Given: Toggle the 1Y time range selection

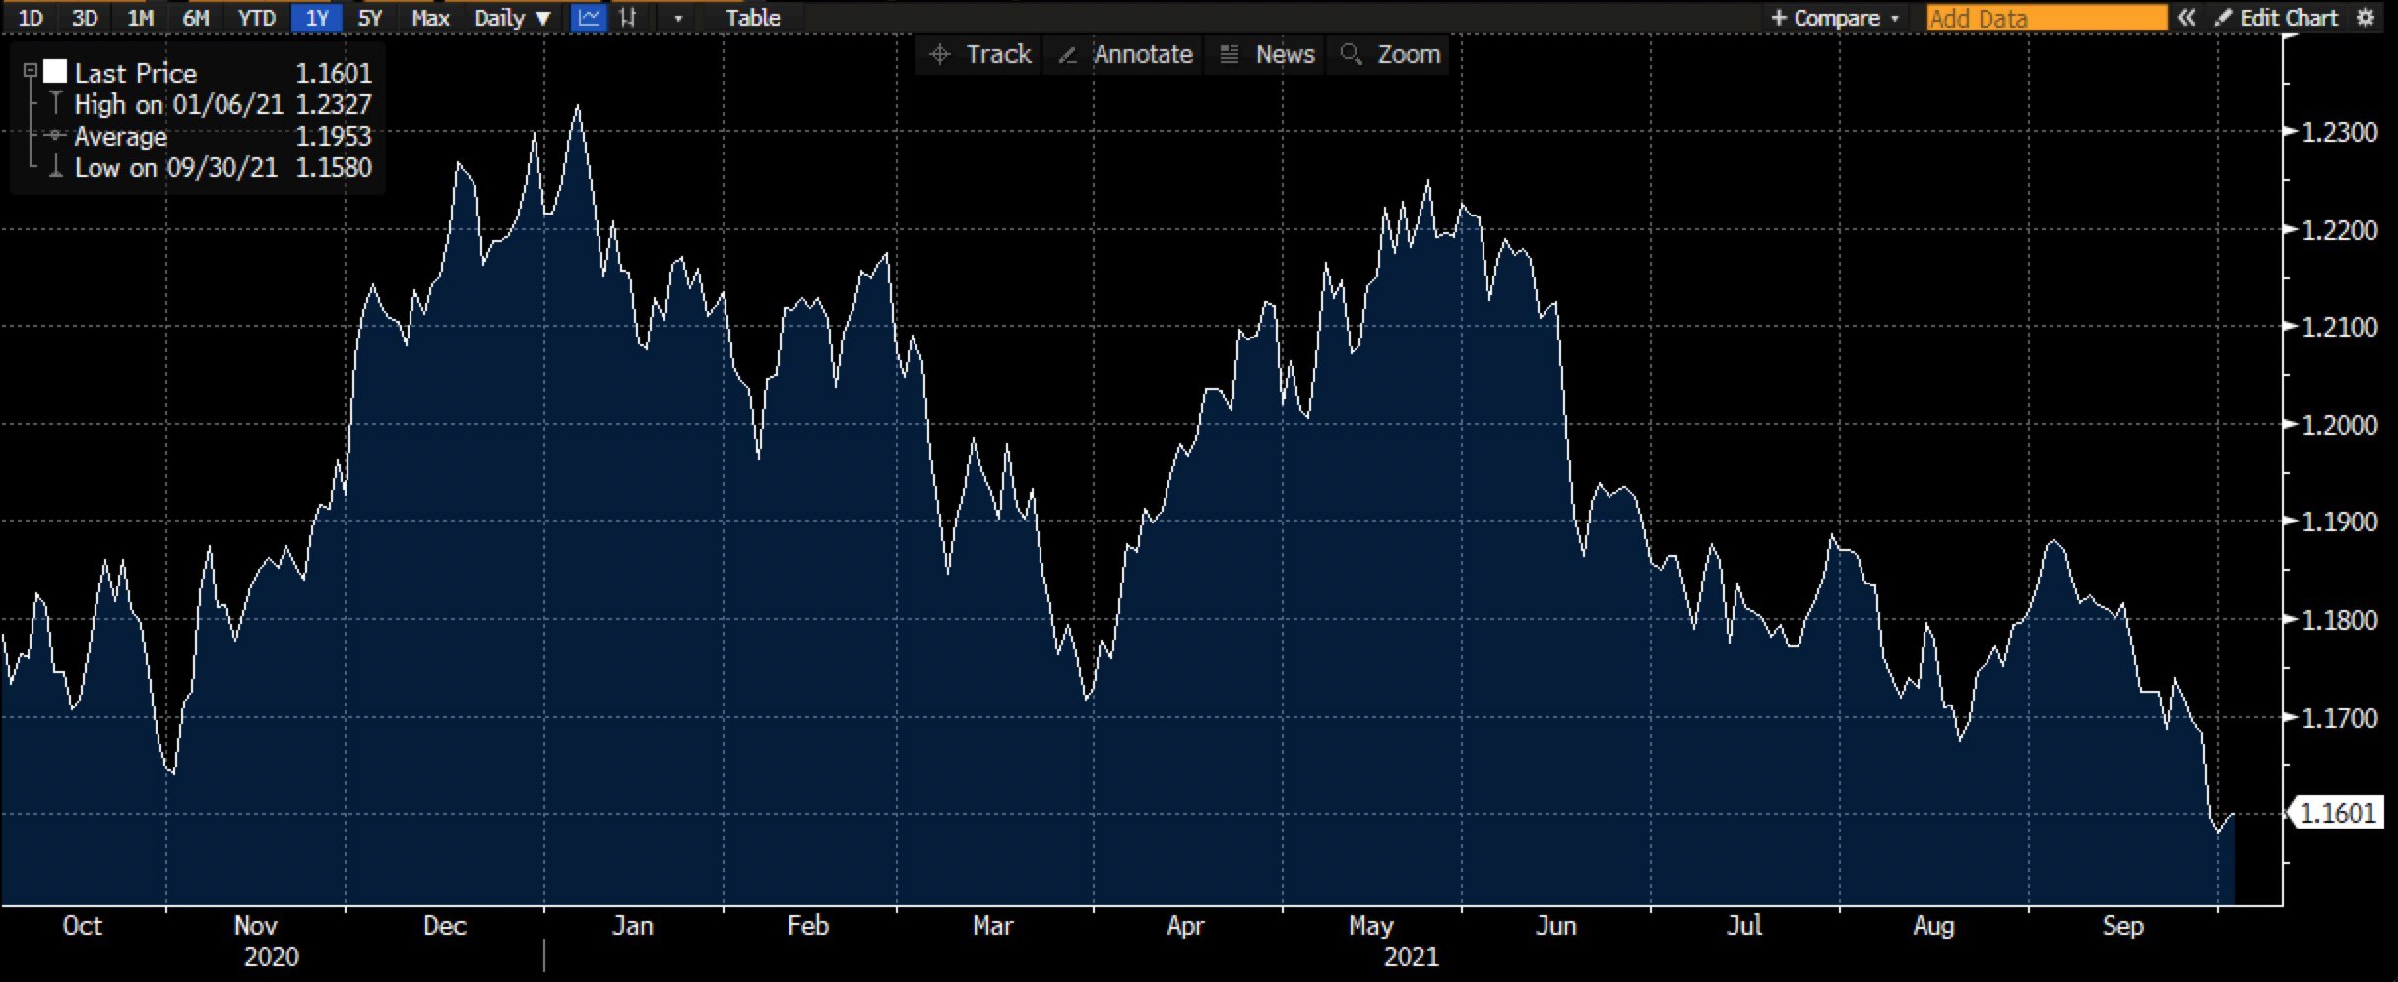Looking at the screenshot, I should pyautogui.click(x=317, y=17).
